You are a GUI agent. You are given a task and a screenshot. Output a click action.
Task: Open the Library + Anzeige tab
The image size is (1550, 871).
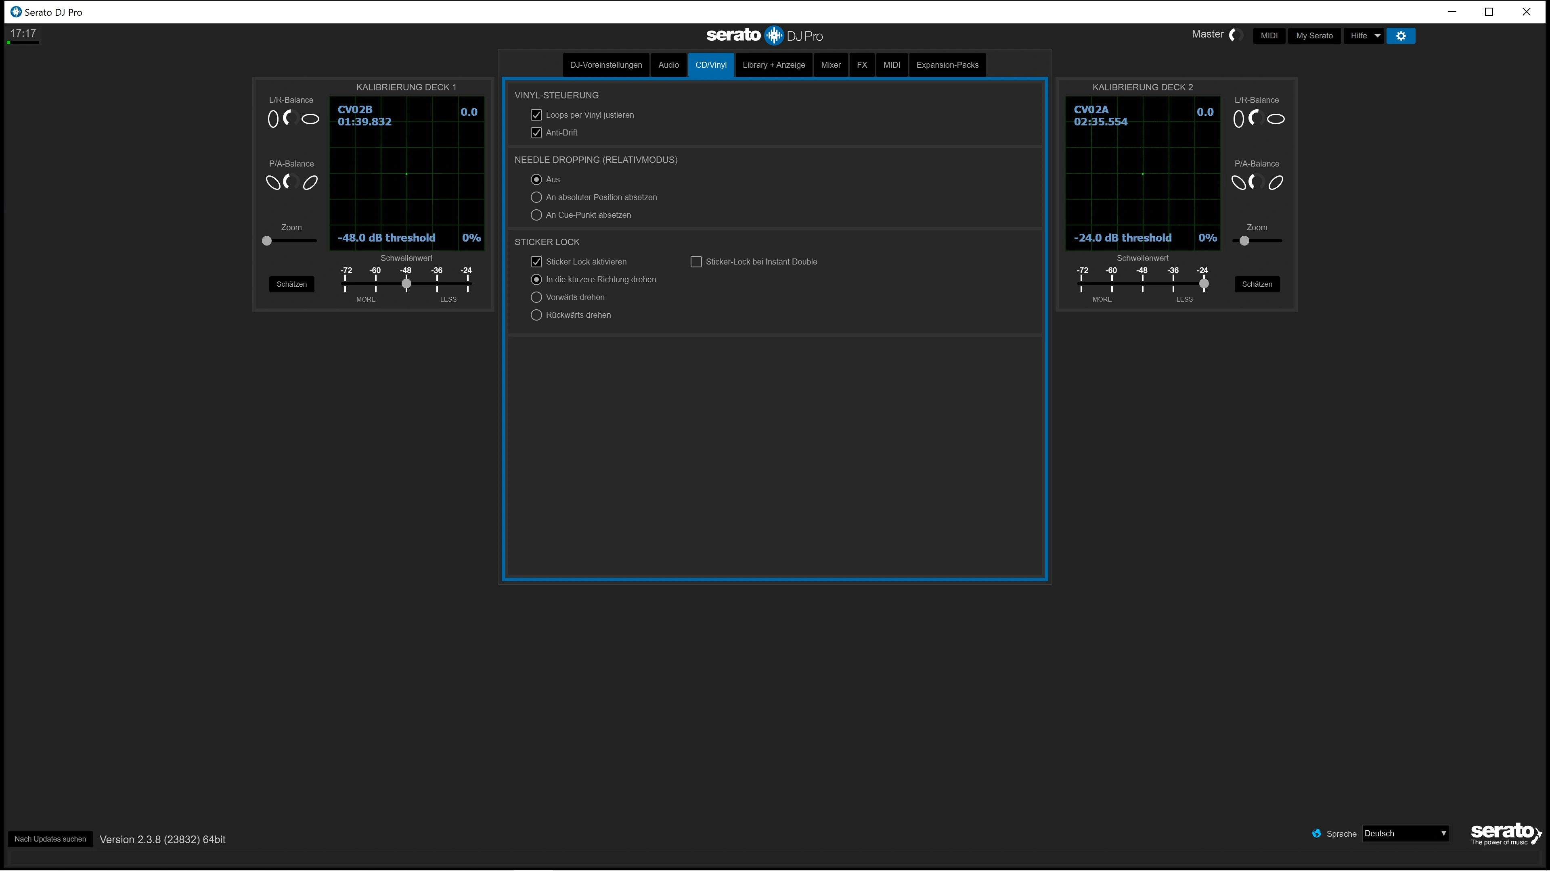773,65
